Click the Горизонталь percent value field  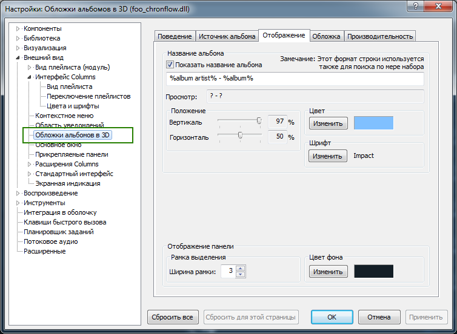[278, 137]
